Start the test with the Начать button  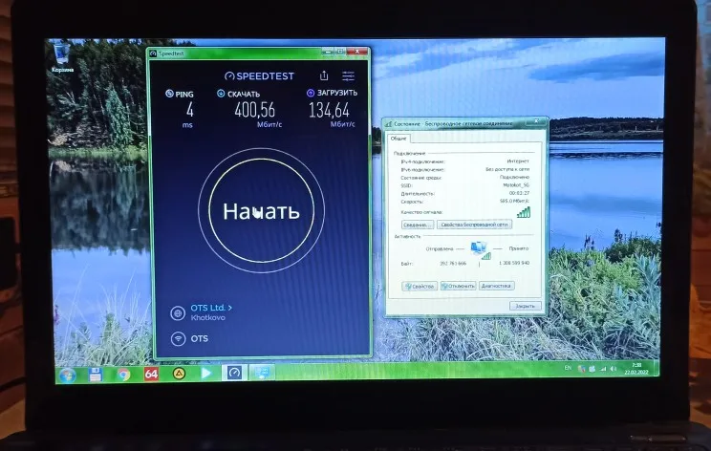(261, 211)
